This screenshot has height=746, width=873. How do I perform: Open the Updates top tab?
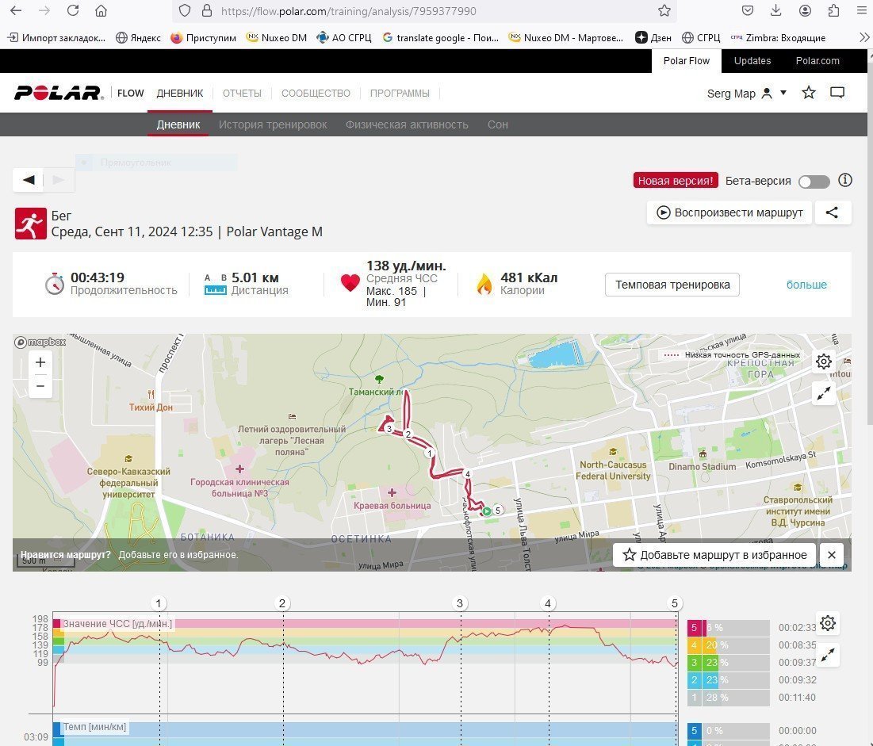pos(752,61)
